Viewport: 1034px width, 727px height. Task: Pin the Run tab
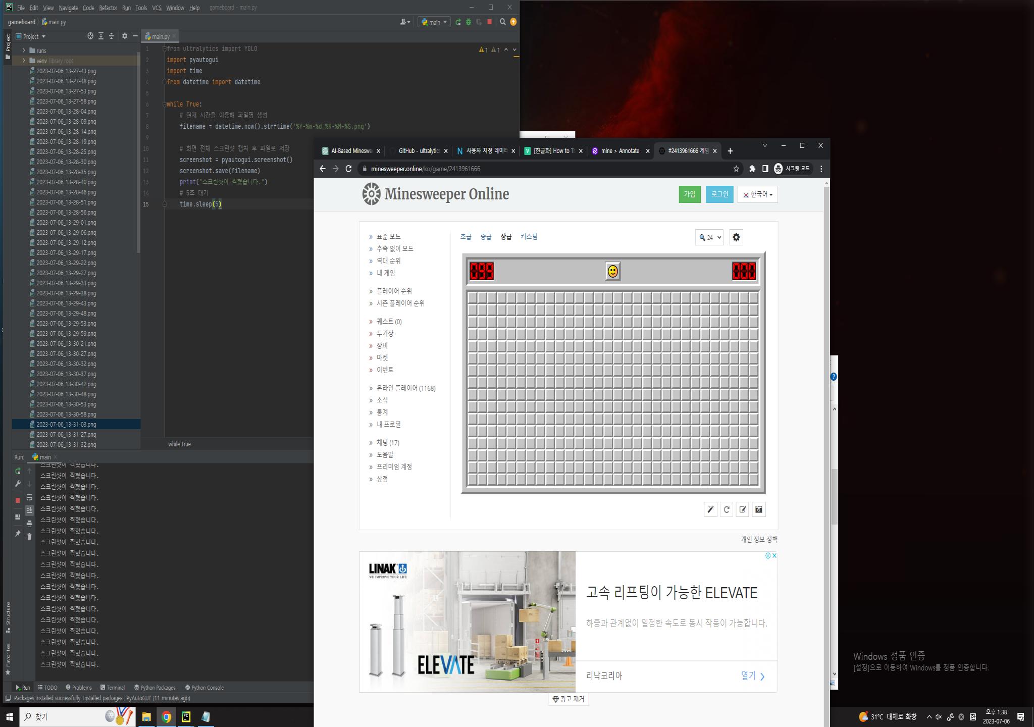[x=18, y=534]
